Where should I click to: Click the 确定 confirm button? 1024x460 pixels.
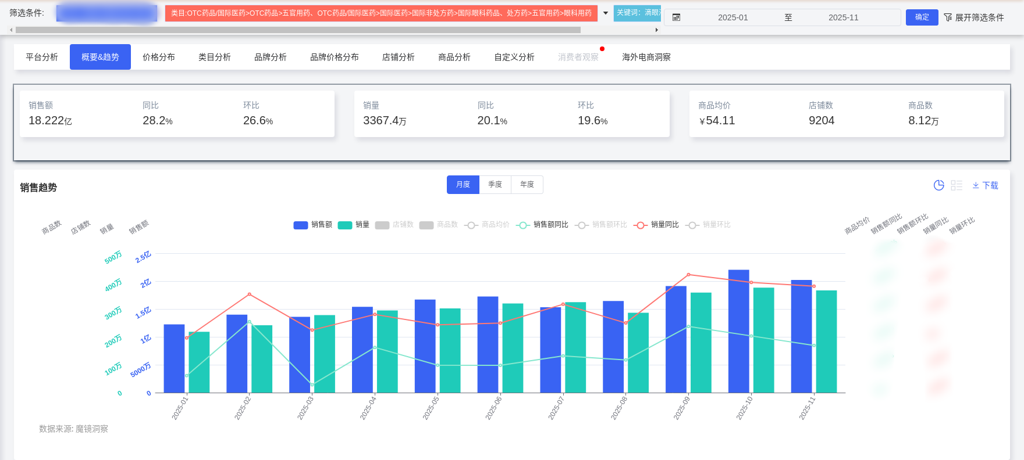(922, 17)
